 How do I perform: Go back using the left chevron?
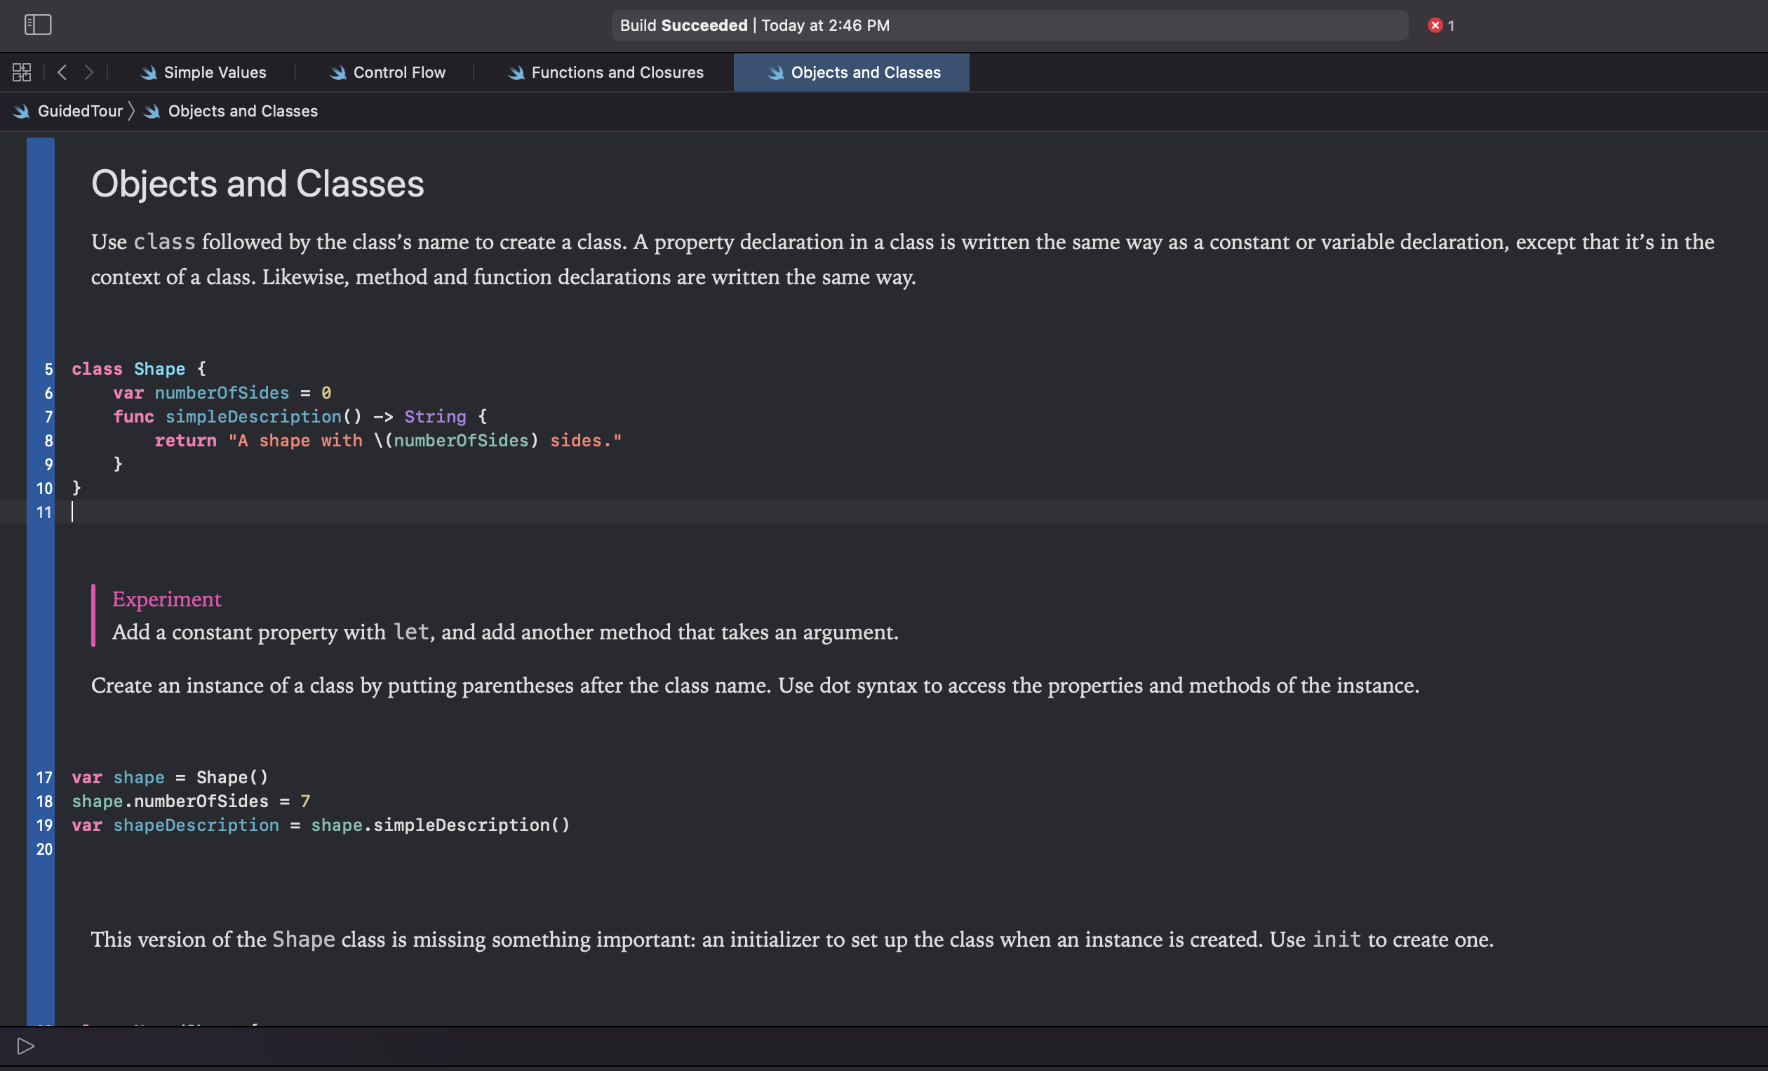[x=62, y=72]
